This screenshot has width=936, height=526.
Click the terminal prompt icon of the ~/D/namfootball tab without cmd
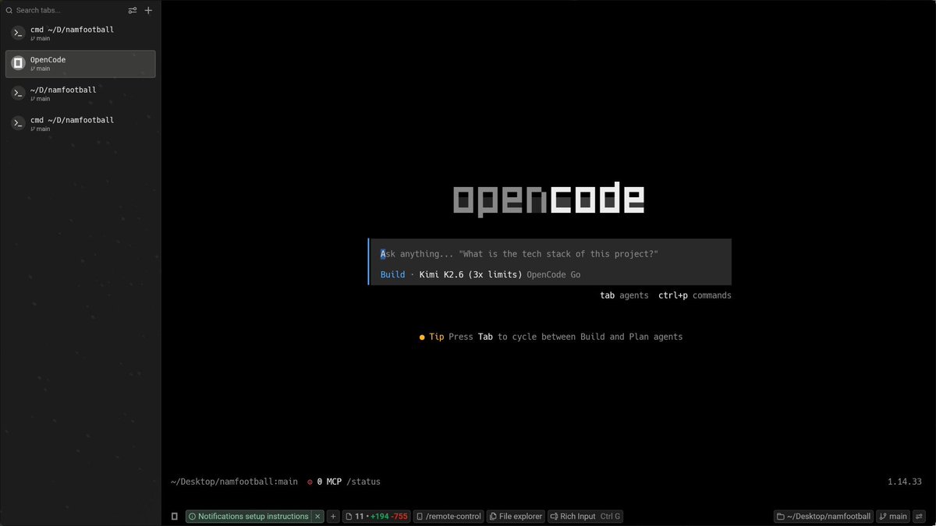(18, 94)
